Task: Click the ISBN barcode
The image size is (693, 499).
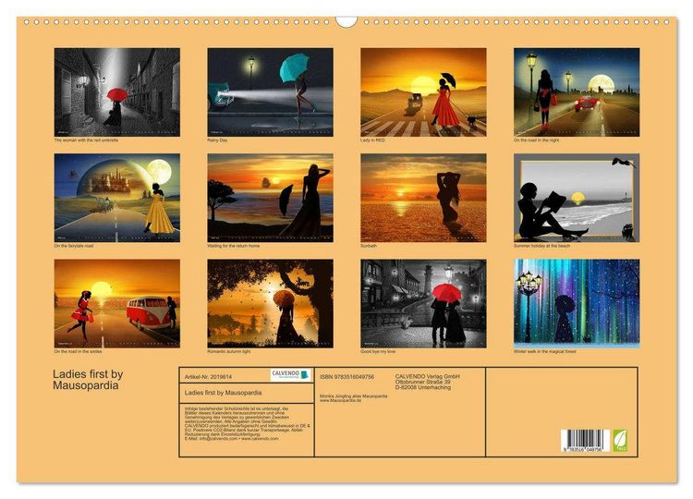Action: click(585, 440)
